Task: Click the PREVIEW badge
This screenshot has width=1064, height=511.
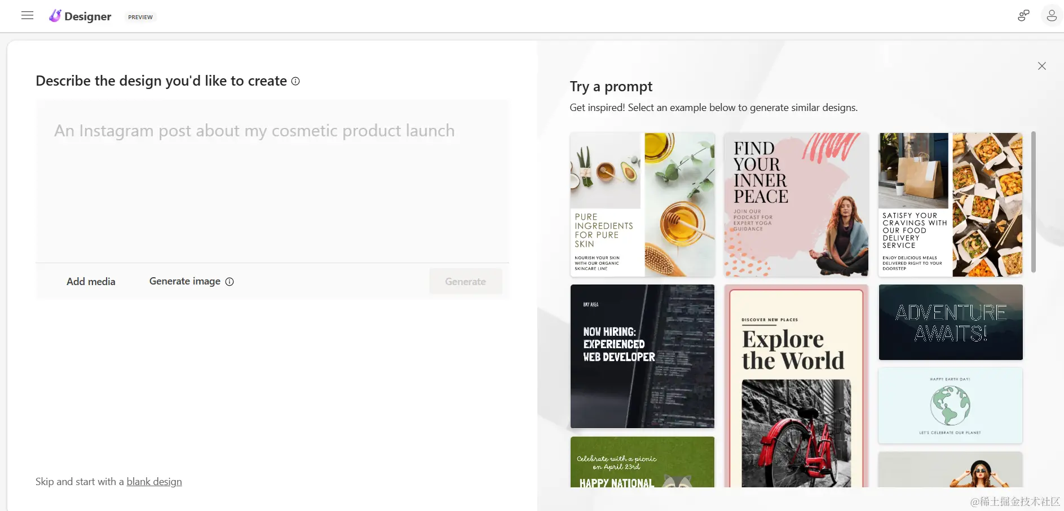Action: pos(140,17)
